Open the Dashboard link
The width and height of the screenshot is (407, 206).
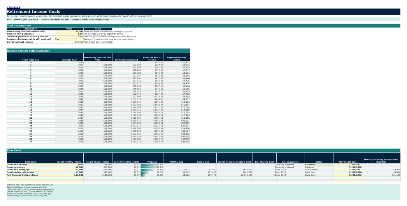pos(14,7)
